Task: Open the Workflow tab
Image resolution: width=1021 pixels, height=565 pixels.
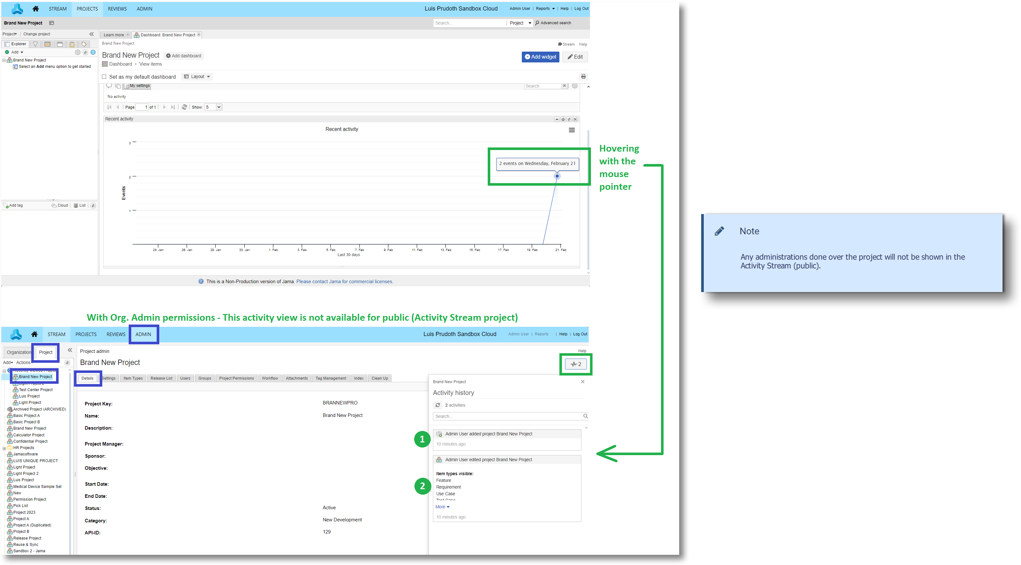Action: point(270,378)
